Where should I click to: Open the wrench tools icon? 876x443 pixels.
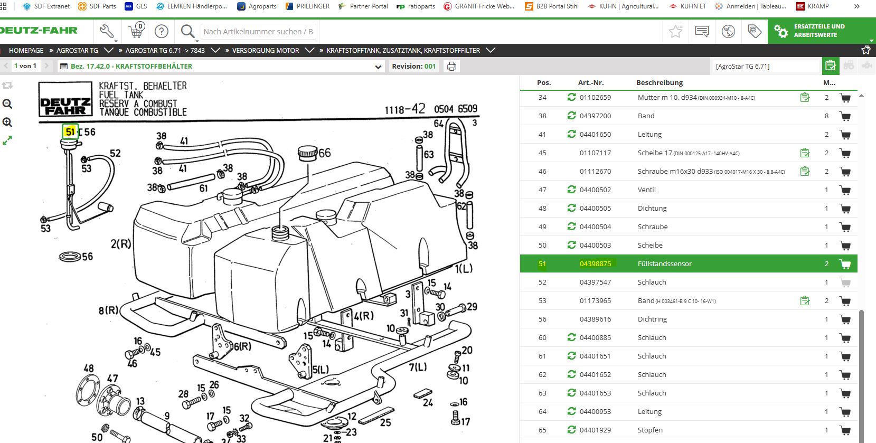107,32
